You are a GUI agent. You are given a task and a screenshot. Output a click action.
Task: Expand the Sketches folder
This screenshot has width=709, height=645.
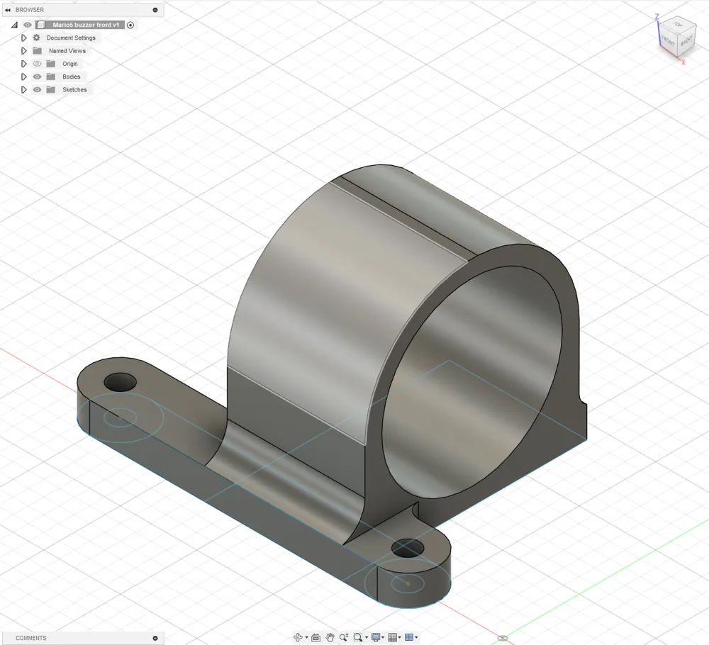click(24, 90)
